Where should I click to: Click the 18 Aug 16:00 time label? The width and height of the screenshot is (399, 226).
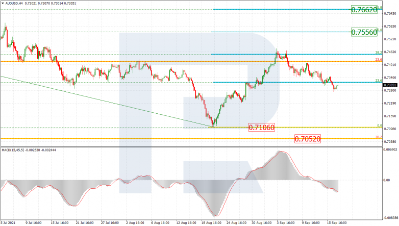tap(210, 223)
